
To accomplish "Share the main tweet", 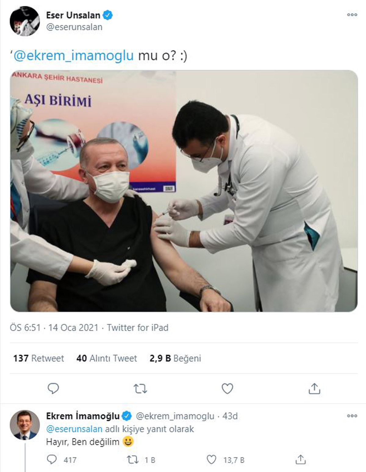I will 314,389.
